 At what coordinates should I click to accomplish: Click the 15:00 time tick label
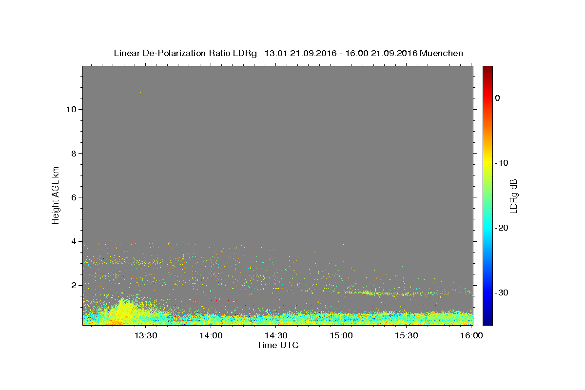(x=341, y=336)
